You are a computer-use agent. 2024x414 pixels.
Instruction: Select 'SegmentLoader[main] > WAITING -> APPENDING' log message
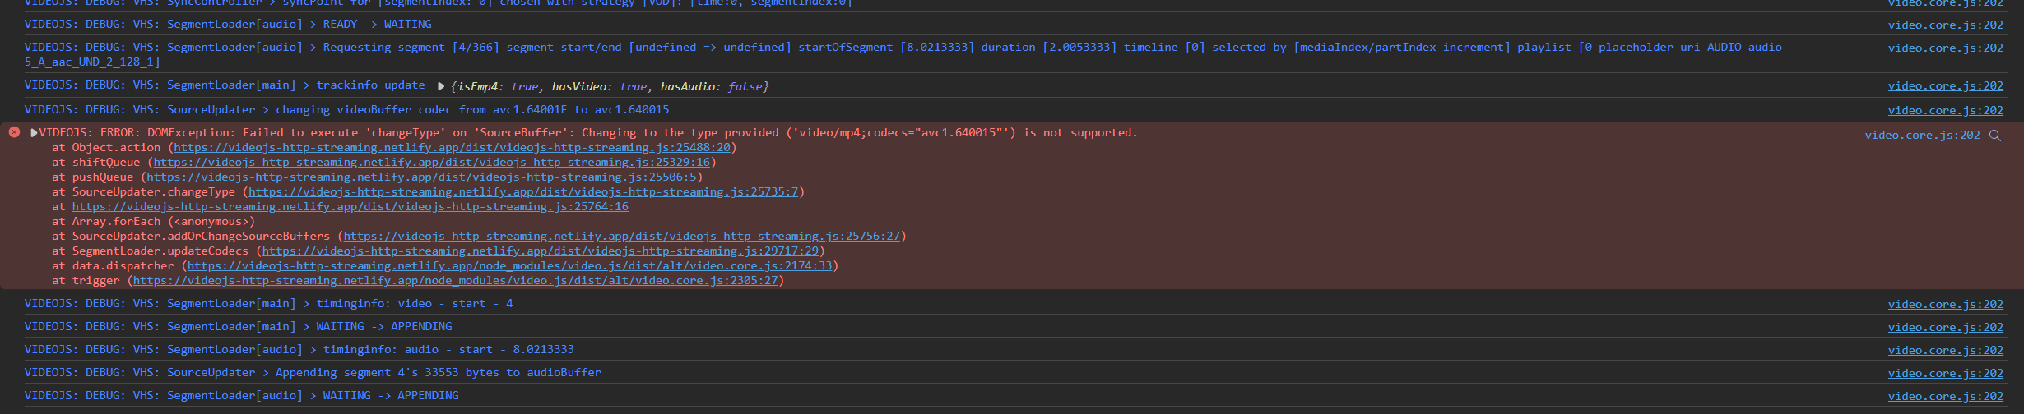[x=238, y=327]
